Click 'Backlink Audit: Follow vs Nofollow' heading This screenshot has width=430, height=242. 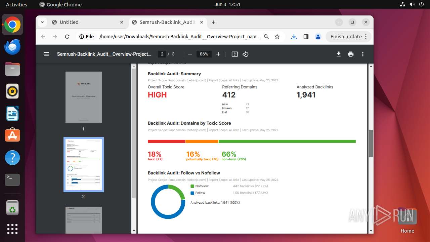pos(184,173)
